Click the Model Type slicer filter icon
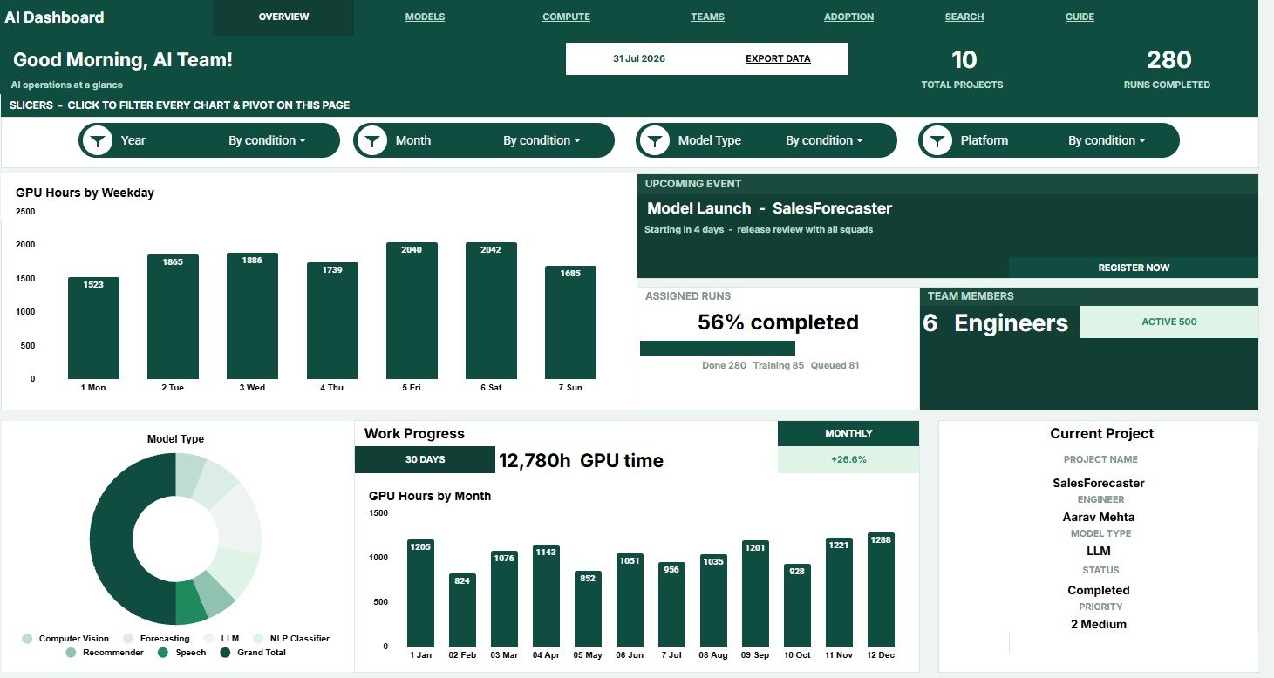This screenshot has width=1274, height=678. pyautogui.click(x=655, y=140)
